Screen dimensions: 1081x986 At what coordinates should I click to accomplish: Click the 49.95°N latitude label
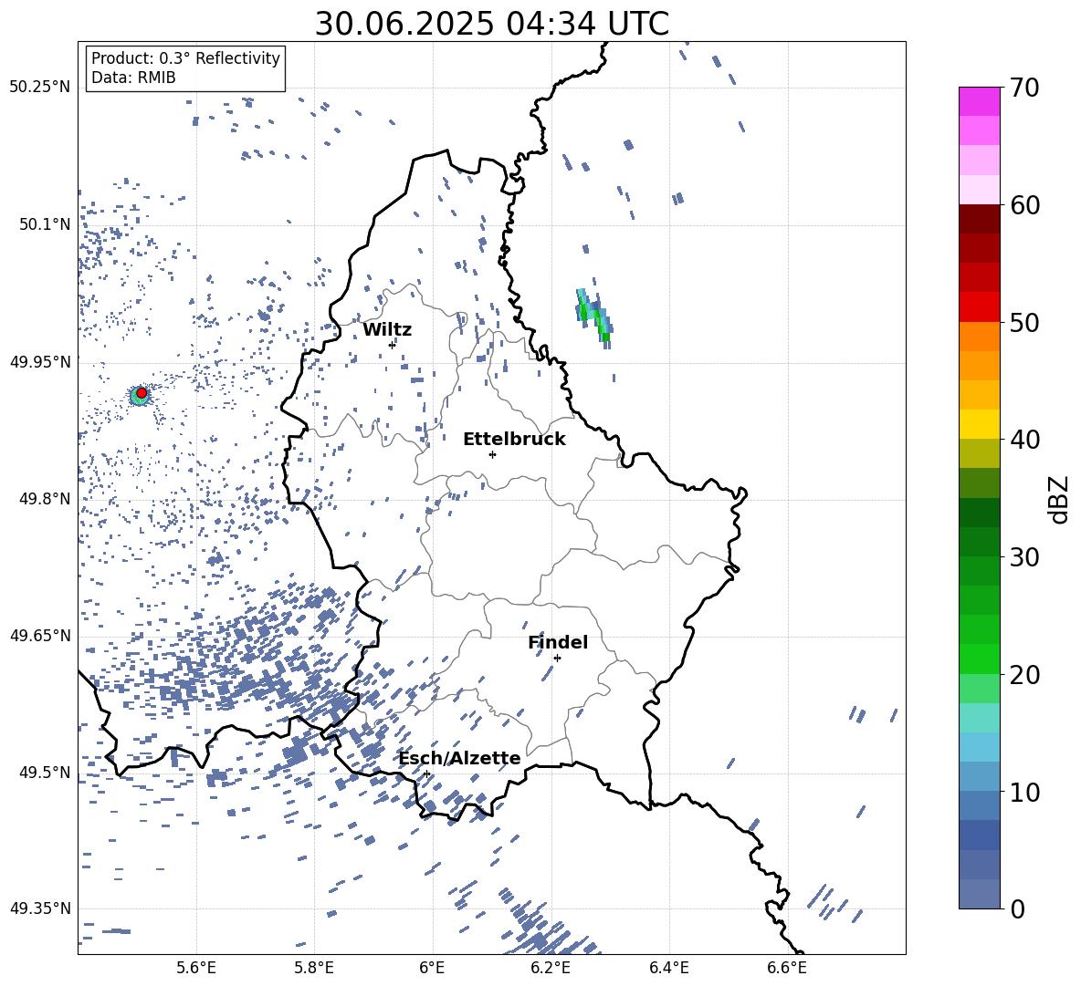coord(40,361)
